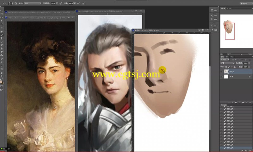Create new adjustment layer from Layers footer
Viewport: 253px width, 152px height.
click(239, 102)
